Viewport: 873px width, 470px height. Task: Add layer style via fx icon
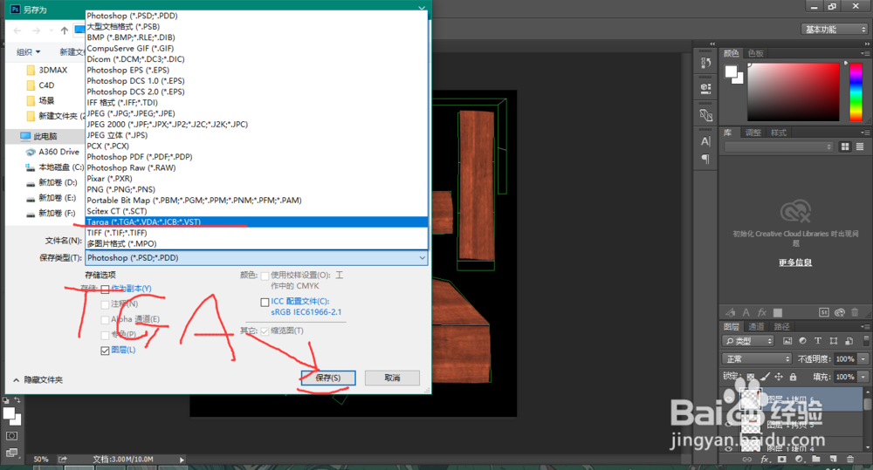point(765,460)
